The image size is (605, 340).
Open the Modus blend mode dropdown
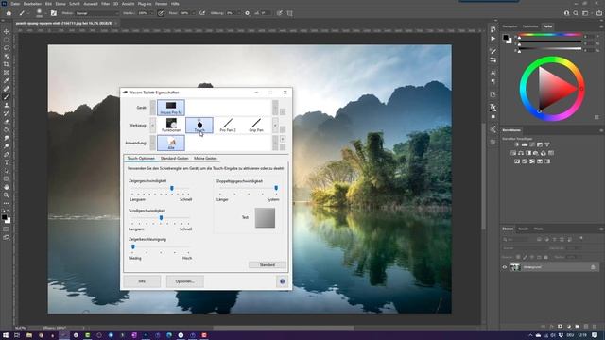[96, 13]
